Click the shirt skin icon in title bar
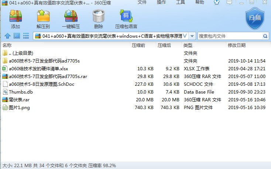The image size is (271, 169). [217, 2]
